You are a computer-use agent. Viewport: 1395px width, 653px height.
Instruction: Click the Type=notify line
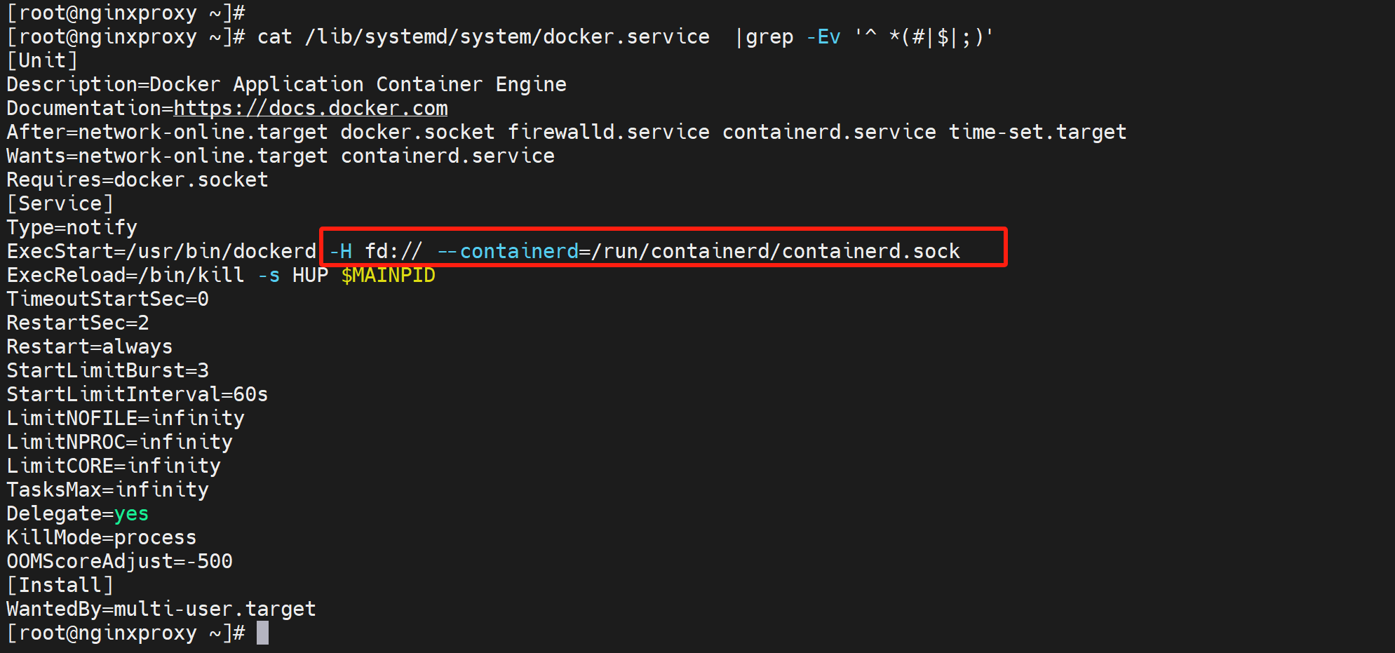(72, 227)
